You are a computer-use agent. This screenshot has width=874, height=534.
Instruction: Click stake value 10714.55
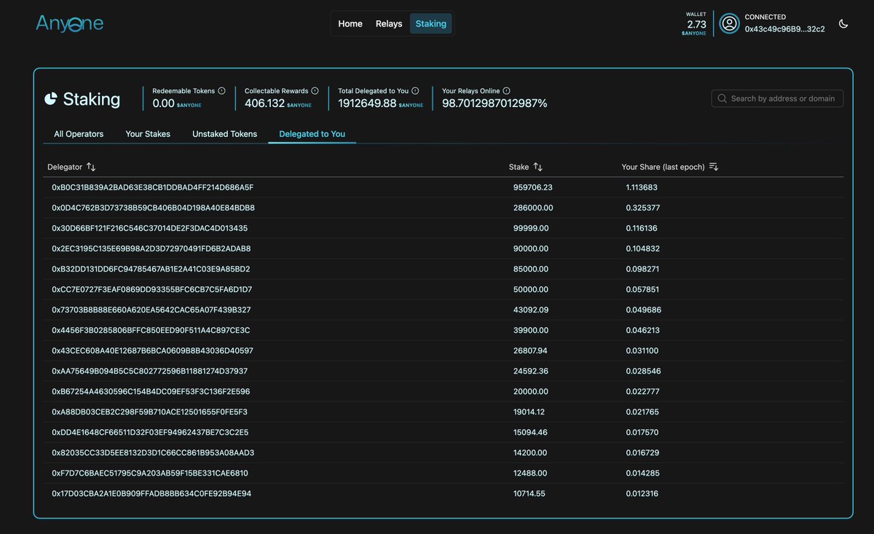point(529,493)
